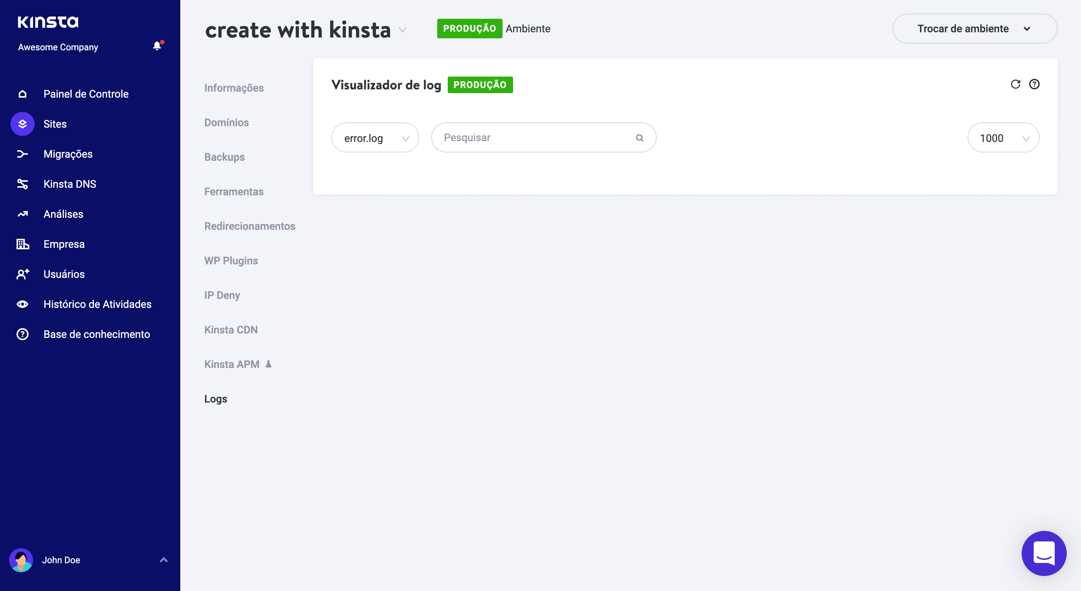Click the Kinsta logo
Image resolution: width=1081 pixels, height=591 pixels.
(48, 22)
